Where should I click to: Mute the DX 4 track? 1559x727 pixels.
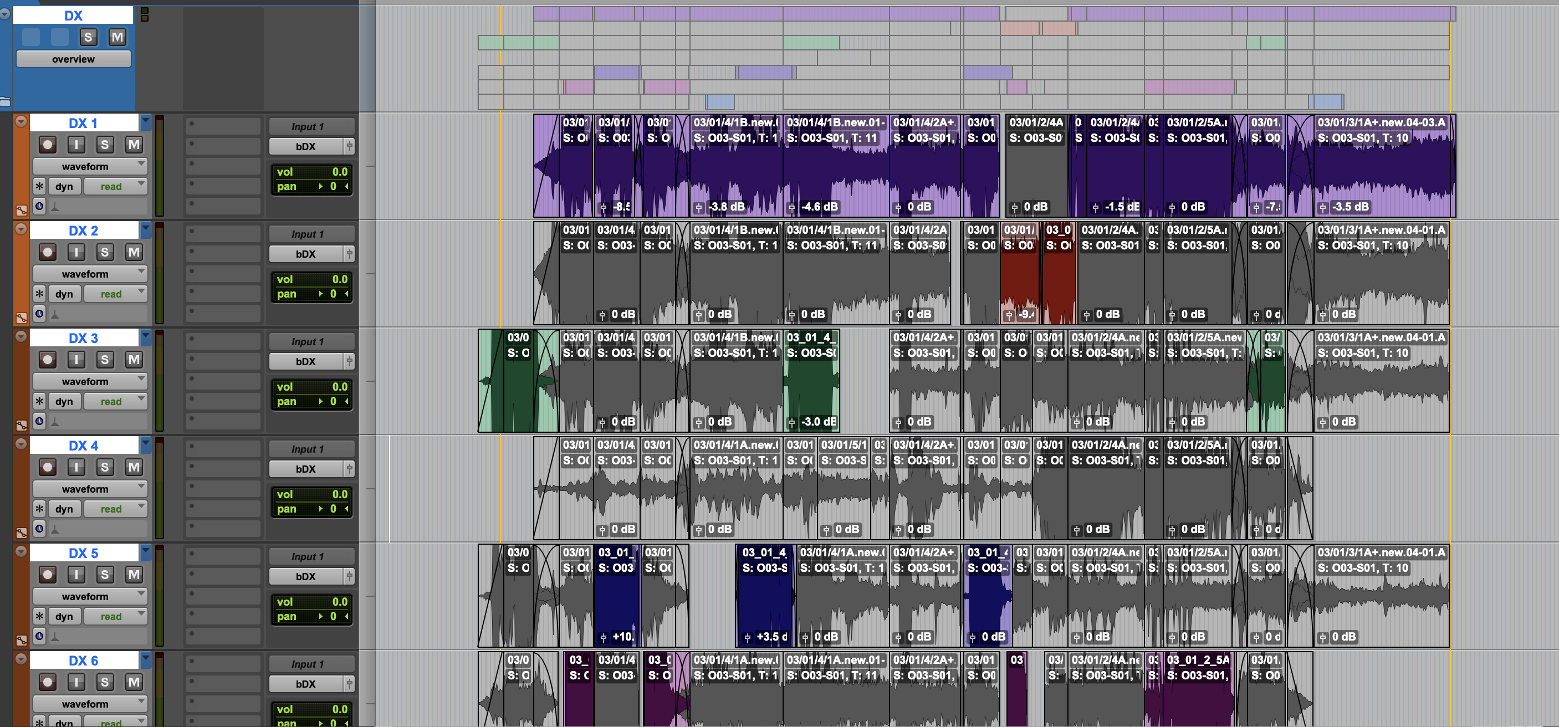click(134, 467)
